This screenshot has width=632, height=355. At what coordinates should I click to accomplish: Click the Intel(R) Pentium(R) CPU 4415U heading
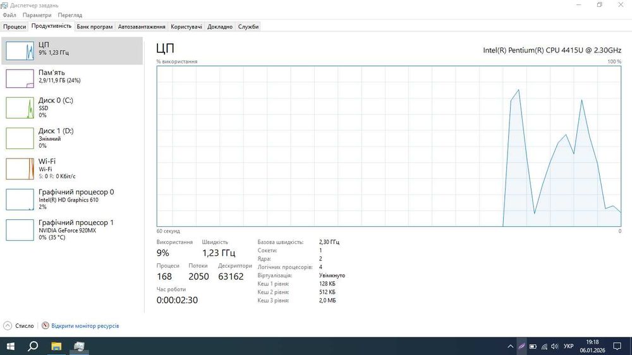coord(552,51)
